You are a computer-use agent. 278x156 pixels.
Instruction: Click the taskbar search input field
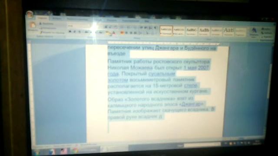(x=202, y=145)
